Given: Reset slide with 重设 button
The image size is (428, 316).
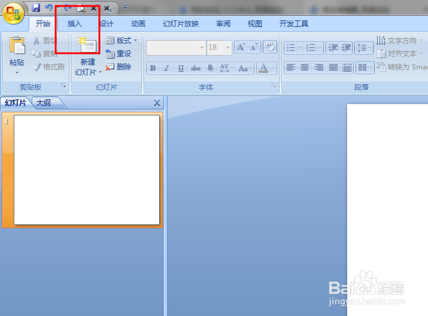Looking at the screenshot, I should tap(119, 54).
